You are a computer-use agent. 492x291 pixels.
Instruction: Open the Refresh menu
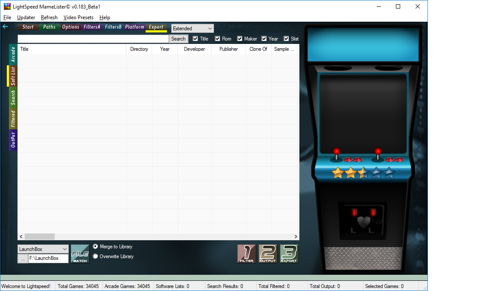point(49,17)
